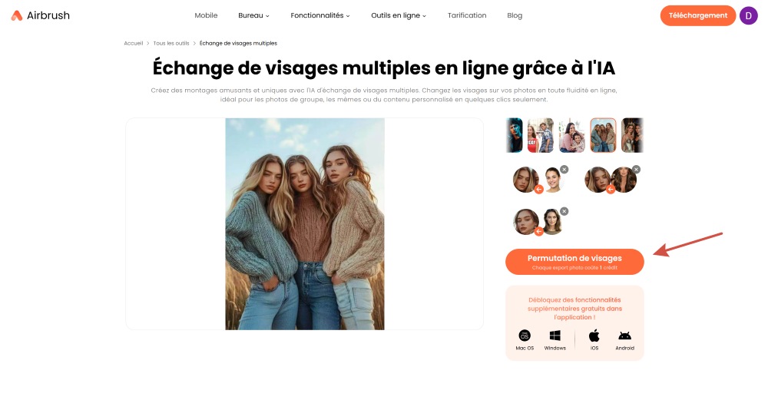Screen dimensions: 768x400
Task: Open the Mac OS download icon
Action: (525, 336)
